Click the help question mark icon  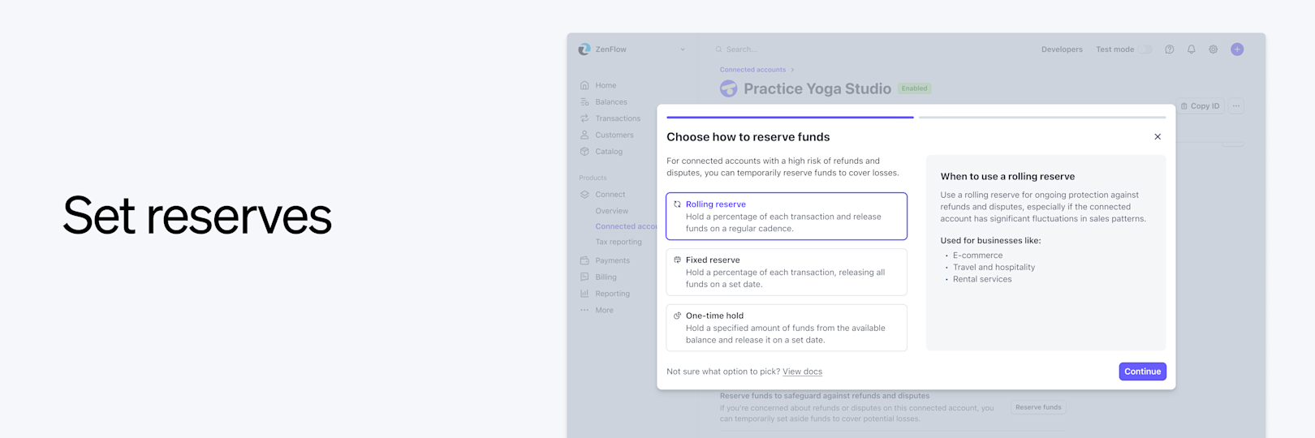pyautogui.click(x=1169, y=49)
